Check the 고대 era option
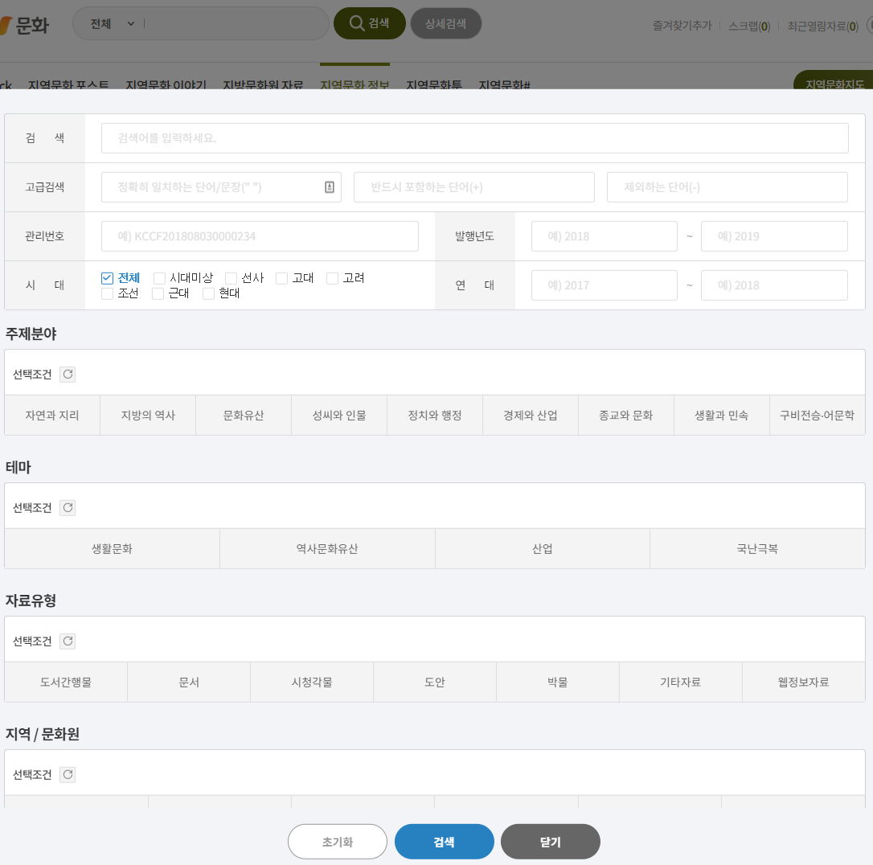The height and width of the screenshot is (865, 873). tap(281, 278)
